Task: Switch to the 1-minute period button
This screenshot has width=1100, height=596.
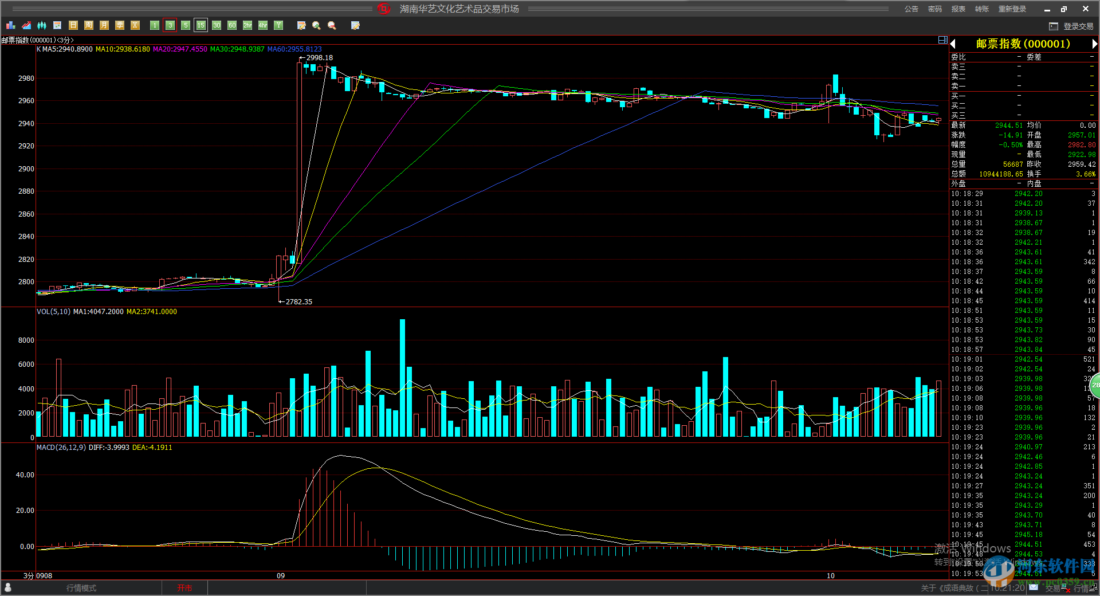Action: (x=155, y=25)
